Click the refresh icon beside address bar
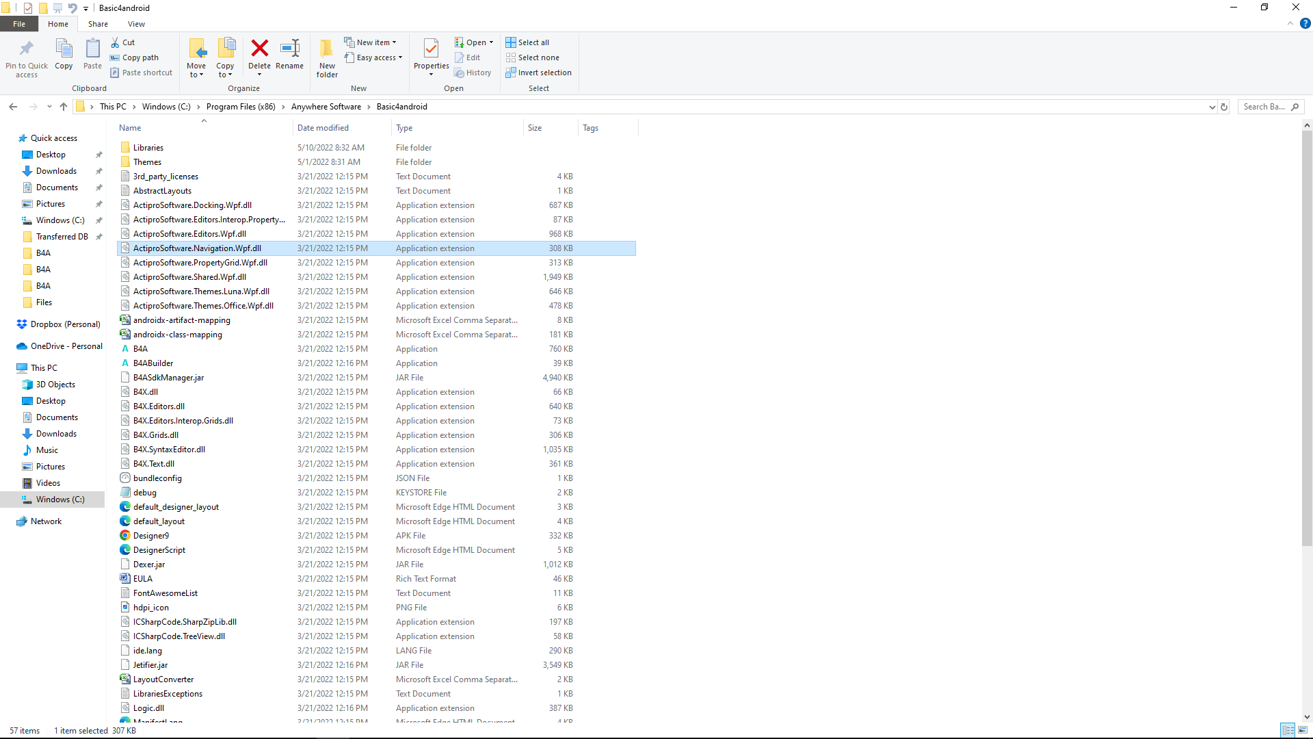1313x739 pixels. coord(1224,107)
